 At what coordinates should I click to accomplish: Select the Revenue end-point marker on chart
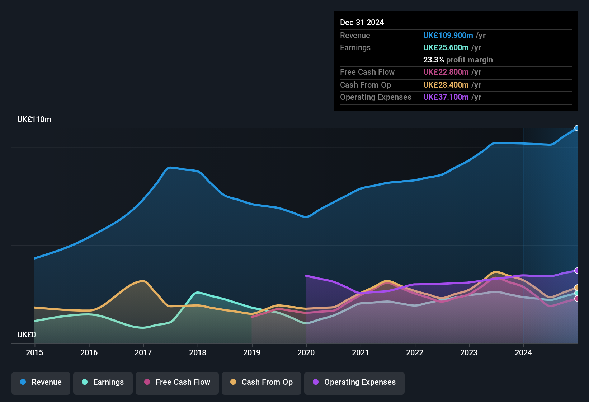pyautogui.click(x=577, y=128)
